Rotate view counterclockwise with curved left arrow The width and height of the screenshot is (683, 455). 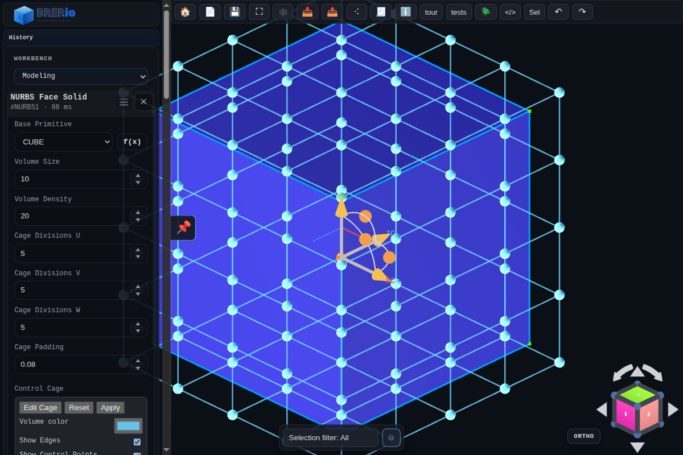click(622, 373)
